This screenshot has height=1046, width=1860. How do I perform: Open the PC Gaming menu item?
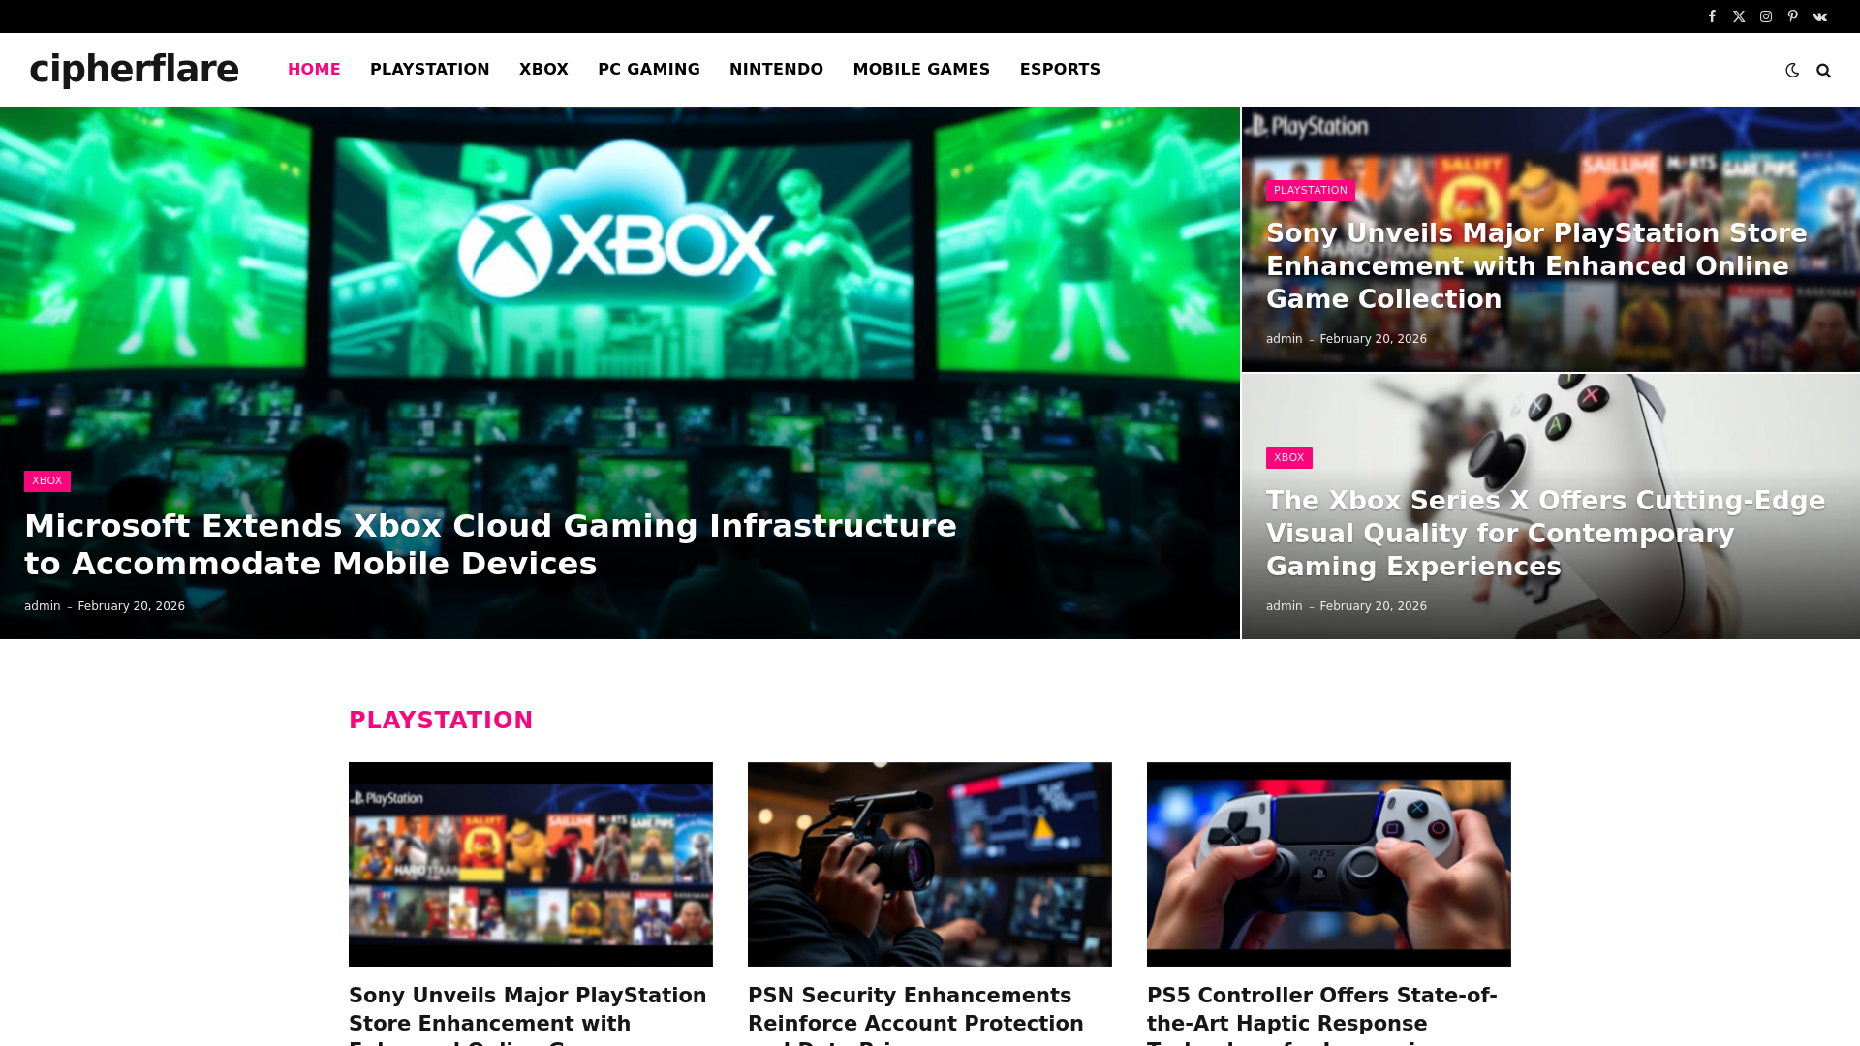(648, 69)
